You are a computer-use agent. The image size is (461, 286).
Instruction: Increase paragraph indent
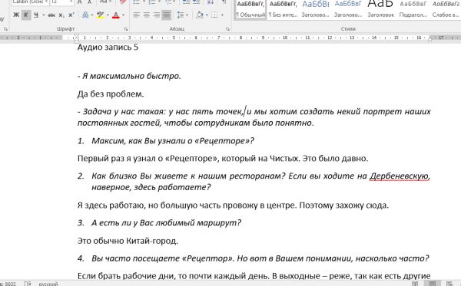pyautogui.click(x=196, y=2)
